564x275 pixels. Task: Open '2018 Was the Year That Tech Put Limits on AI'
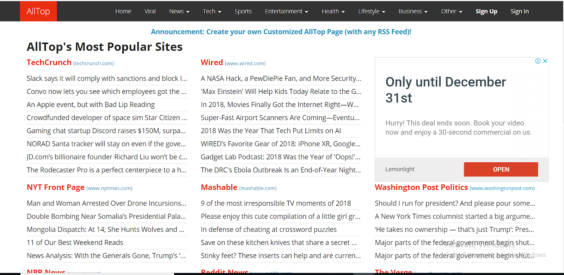[x=271, y=131]
